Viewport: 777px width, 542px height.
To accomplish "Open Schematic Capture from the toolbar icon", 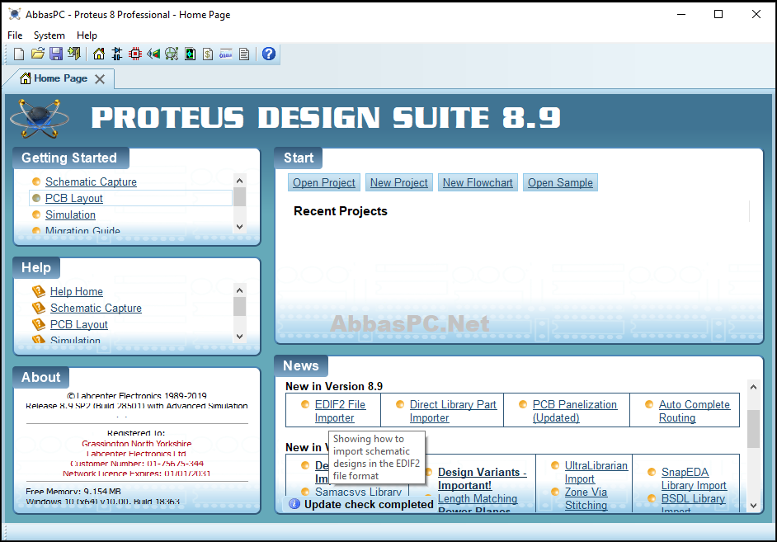I will tap(117, 54).
